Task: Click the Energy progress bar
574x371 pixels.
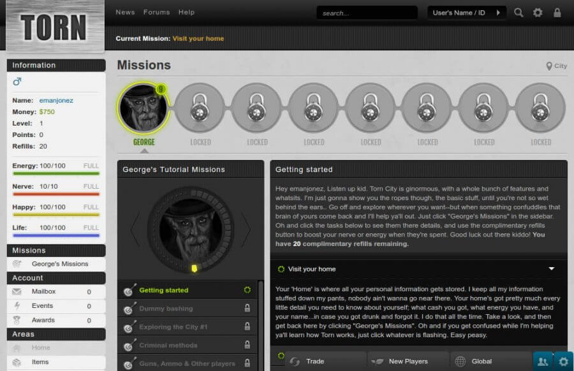Action: tap(56, 173)
